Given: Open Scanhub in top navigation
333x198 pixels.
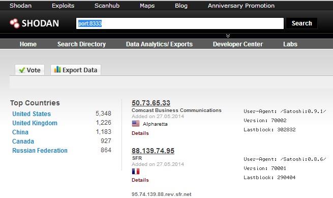Looking at the screenshot, I should 107,6.
